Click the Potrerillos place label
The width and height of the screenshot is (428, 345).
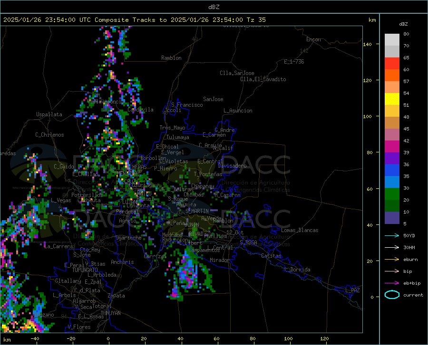87,195
